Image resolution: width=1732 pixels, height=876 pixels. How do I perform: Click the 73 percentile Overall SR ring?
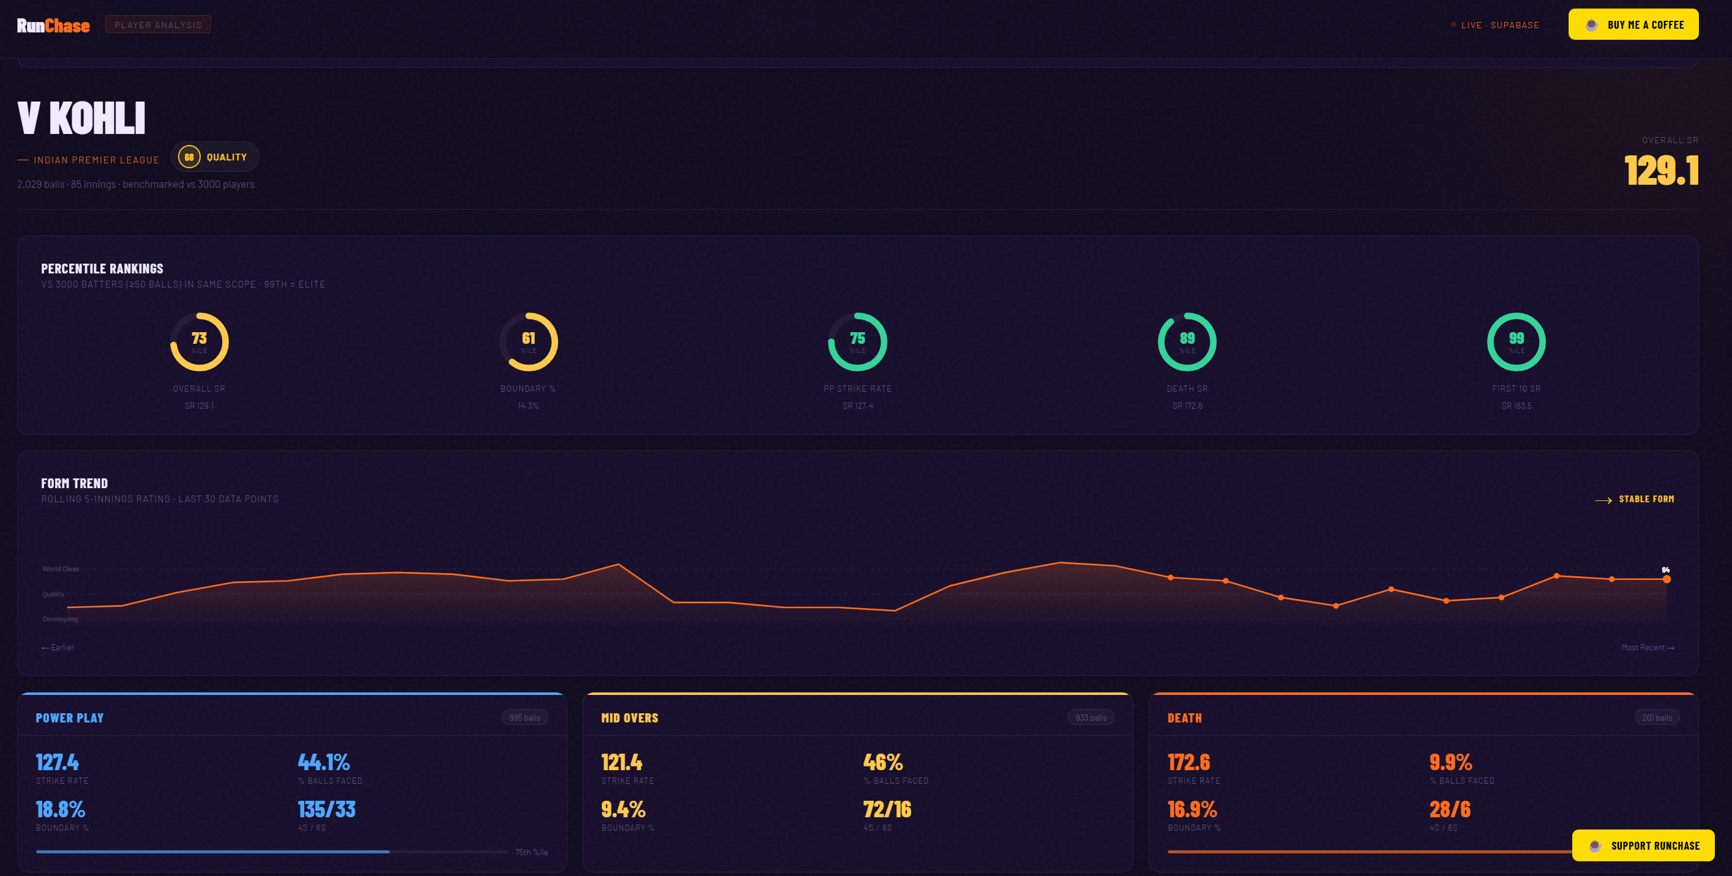199,341
